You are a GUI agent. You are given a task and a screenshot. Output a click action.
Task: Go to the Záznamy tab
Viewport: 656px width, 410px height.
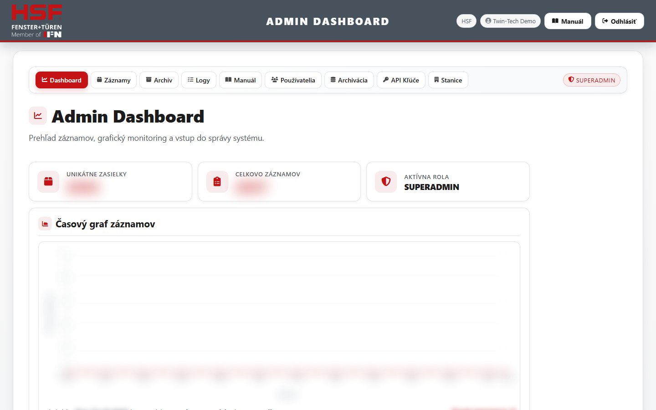[113, 80]
